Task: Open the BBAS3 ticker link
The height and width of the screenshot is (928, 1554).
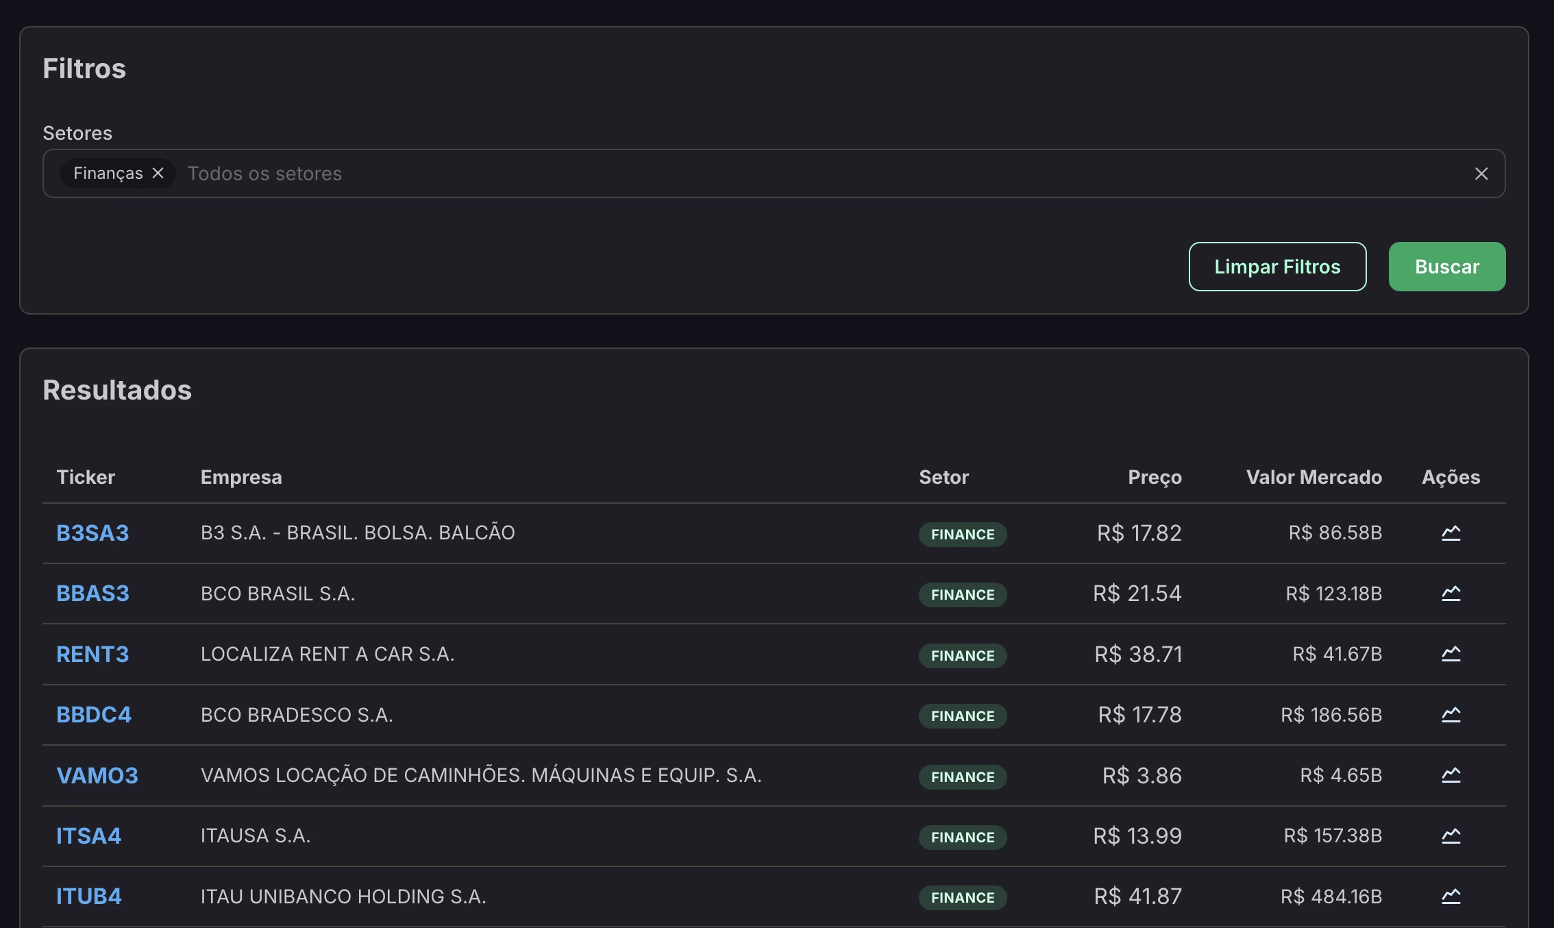Action: 92,593
